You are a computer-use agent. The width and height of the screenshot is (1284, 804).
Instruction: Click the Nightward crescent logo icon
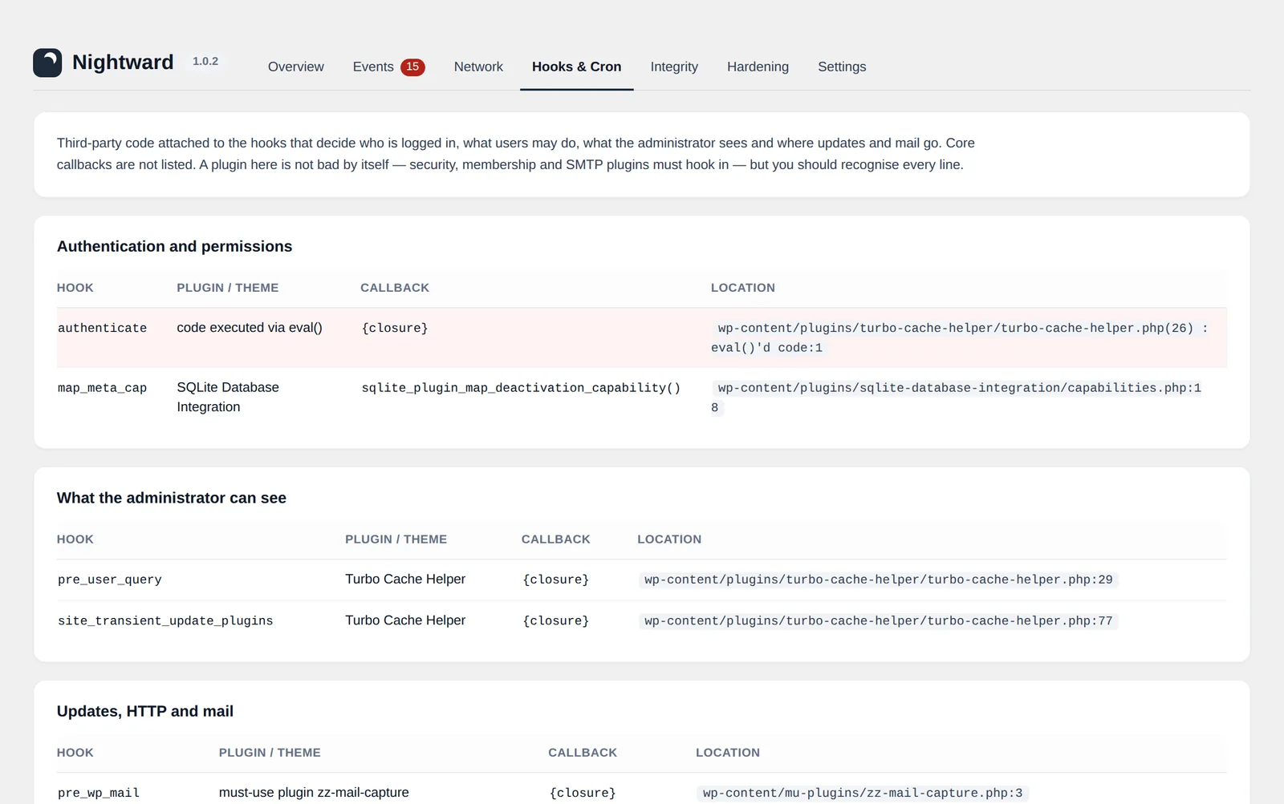click(x=47, y=63)
